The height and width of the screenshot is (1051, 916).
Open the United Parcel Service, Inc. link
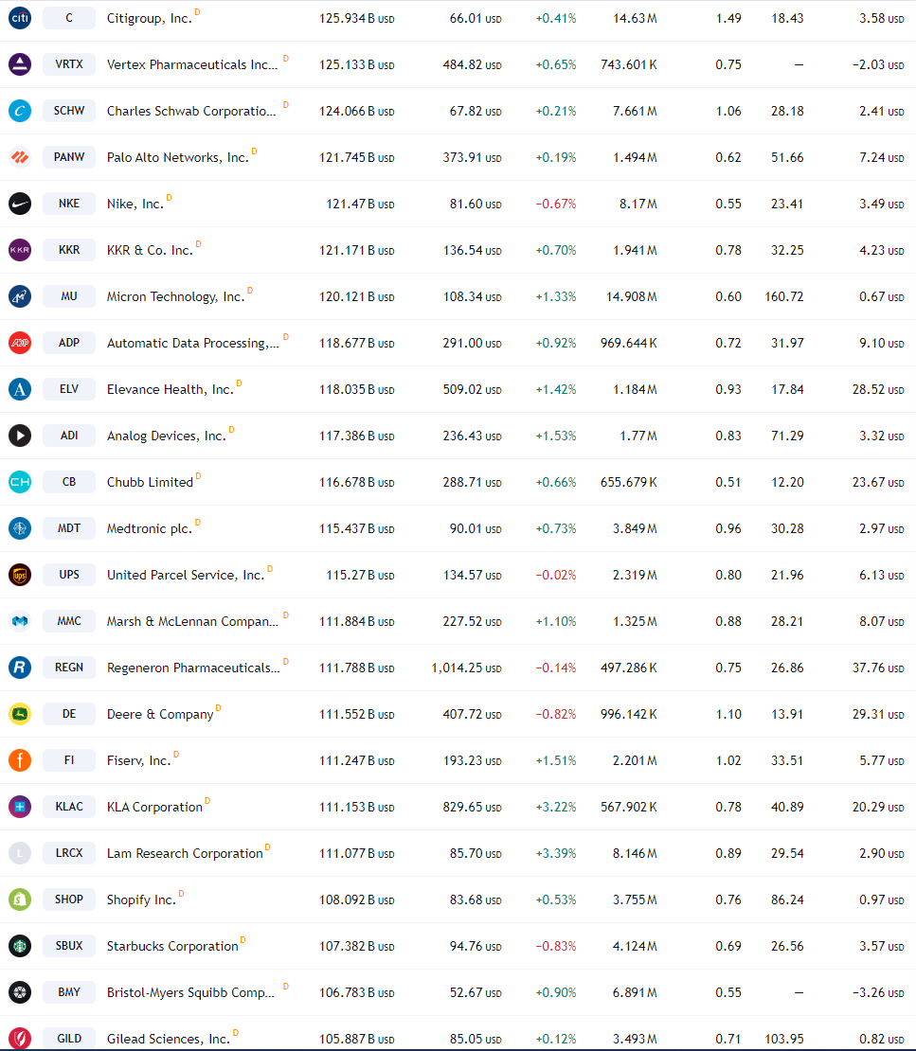pos(186,575)
